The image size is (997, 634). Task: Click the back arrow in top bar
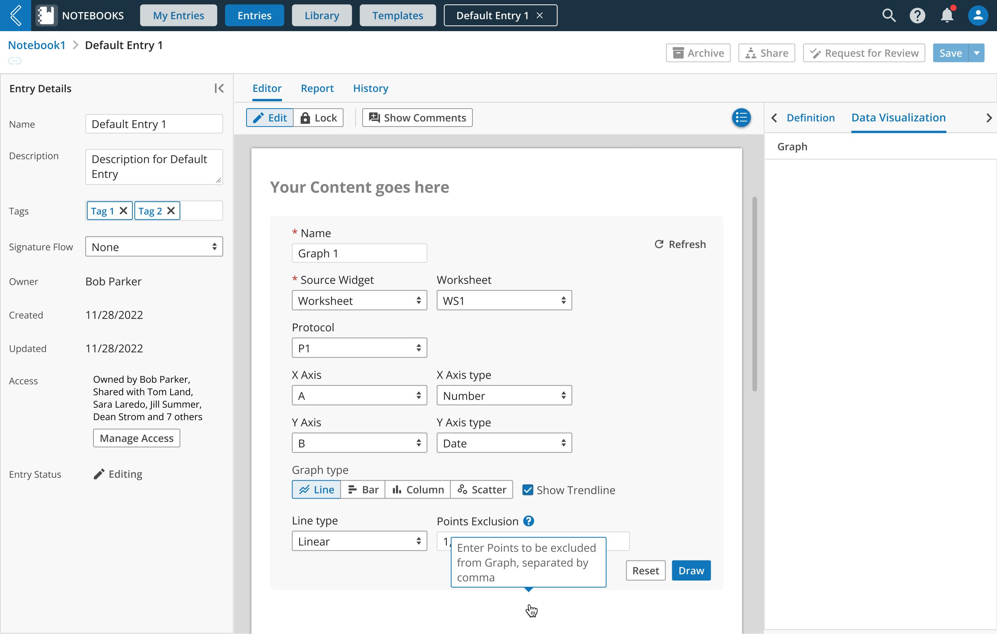tap(15, 15)
